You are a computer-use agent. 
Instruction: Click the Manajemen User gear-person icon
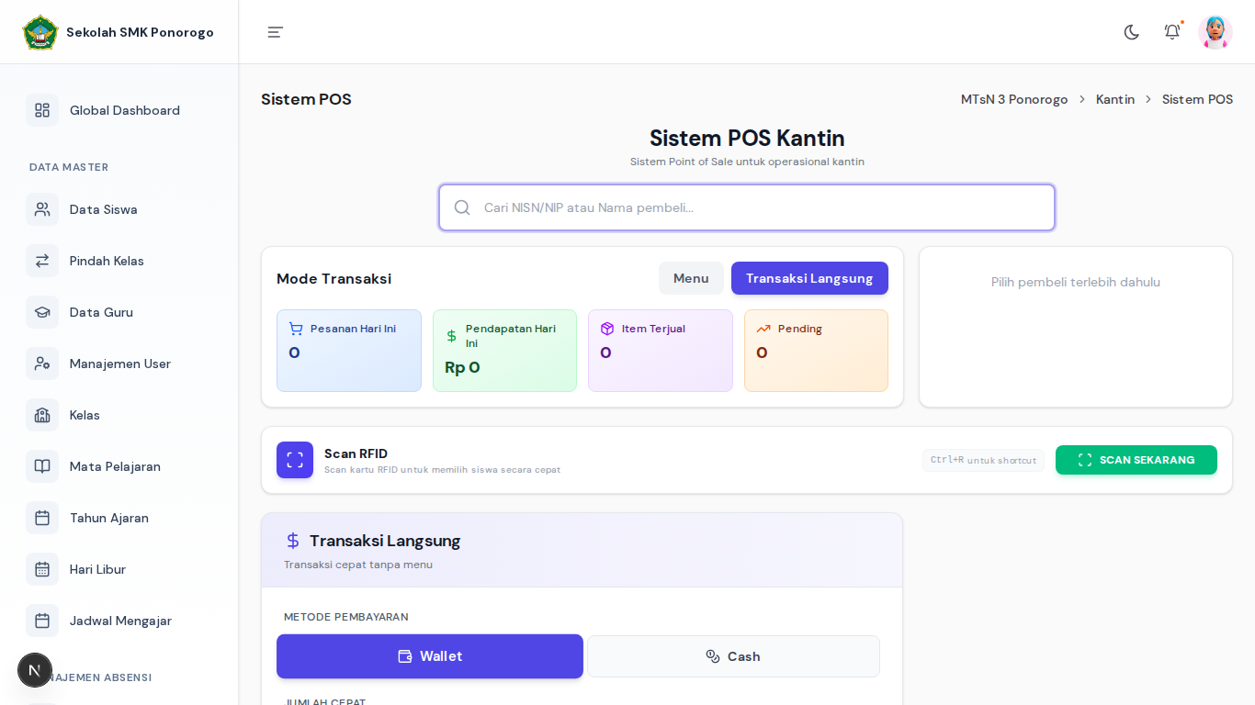[42, 364]
